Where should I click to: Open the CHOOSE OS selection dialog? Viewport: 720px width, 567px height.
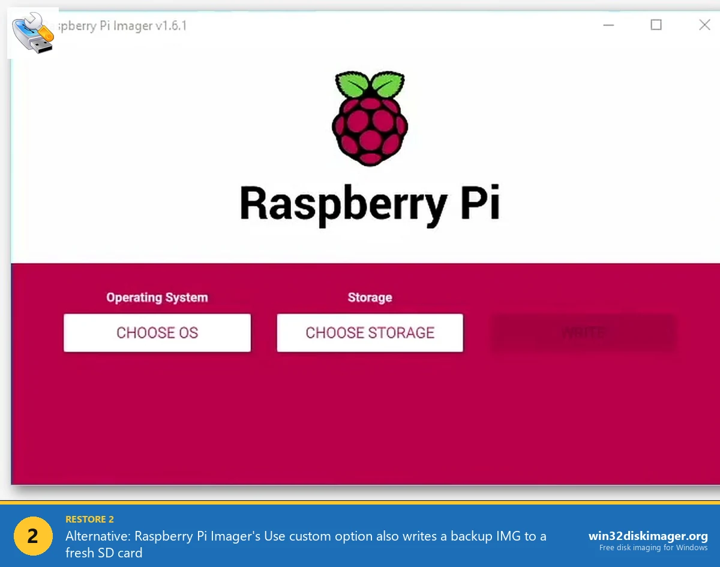pos(157,333)
